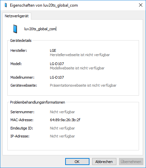Click the LGE manufacturer value
The height and width of the screenshot is (168, 146).
[53, 50]
